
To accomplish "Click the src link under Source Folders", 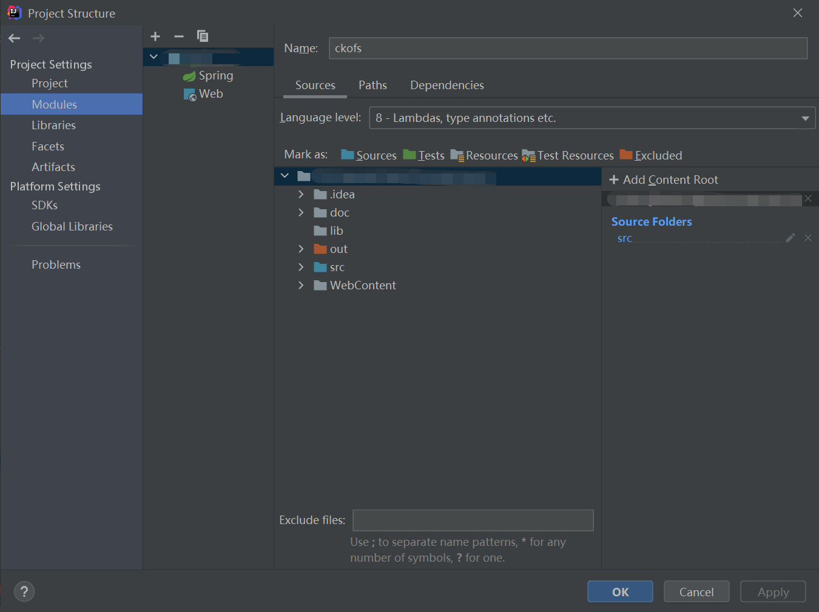I will (x=624, y=239).
